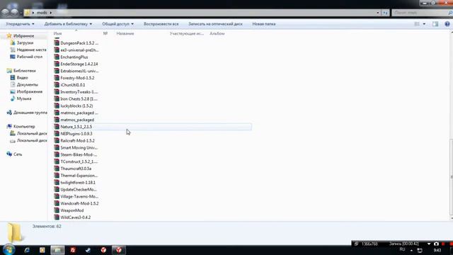Select the WildCaves3-0.4.2 file
453x255 pixels.
(x=72, y=217)
